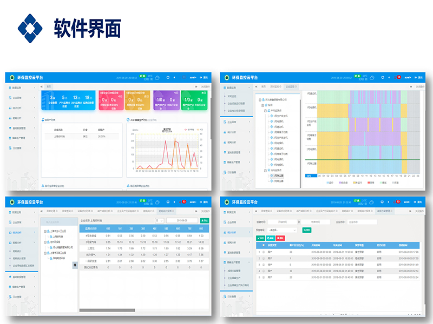433x324 pixels.
Task: Collapse the 产污监测点 node in the timeline device tree
Action: tap(265, 111)
